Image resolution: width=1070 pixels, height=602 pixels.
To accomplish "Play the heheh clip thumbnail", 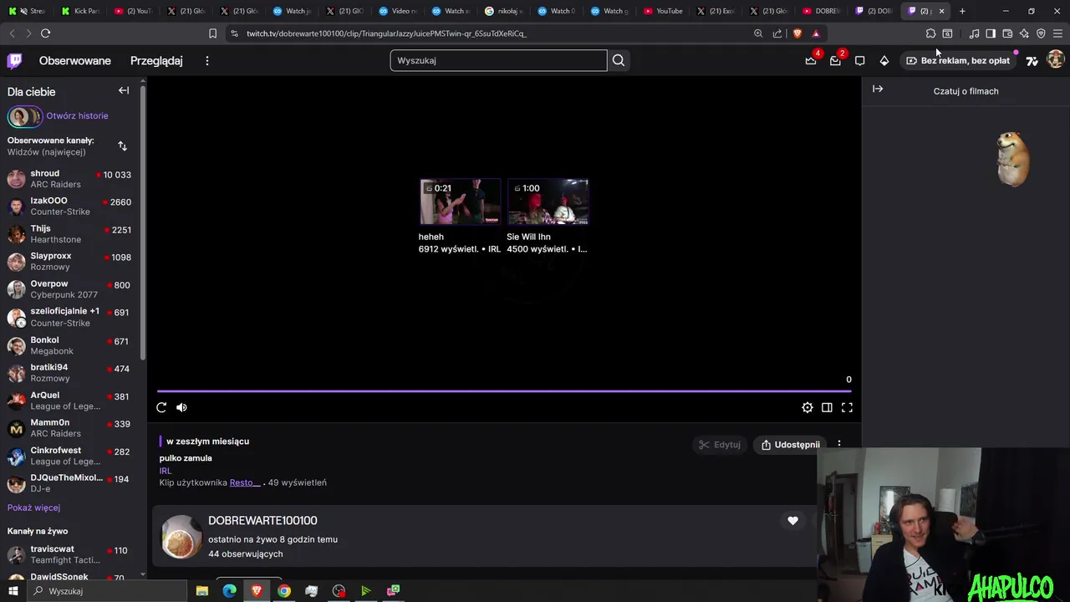I will pyautogui.click(x=460, y=202).
